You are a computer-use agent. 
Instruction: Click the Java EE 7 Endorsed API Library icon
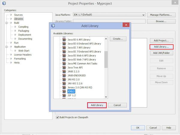point(64,51)
